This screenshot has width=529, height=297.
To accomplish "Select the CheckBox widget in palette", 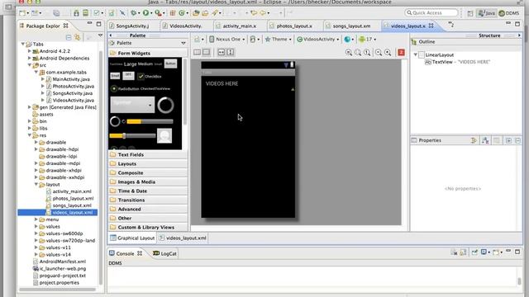I will click(x=149, y=77).
